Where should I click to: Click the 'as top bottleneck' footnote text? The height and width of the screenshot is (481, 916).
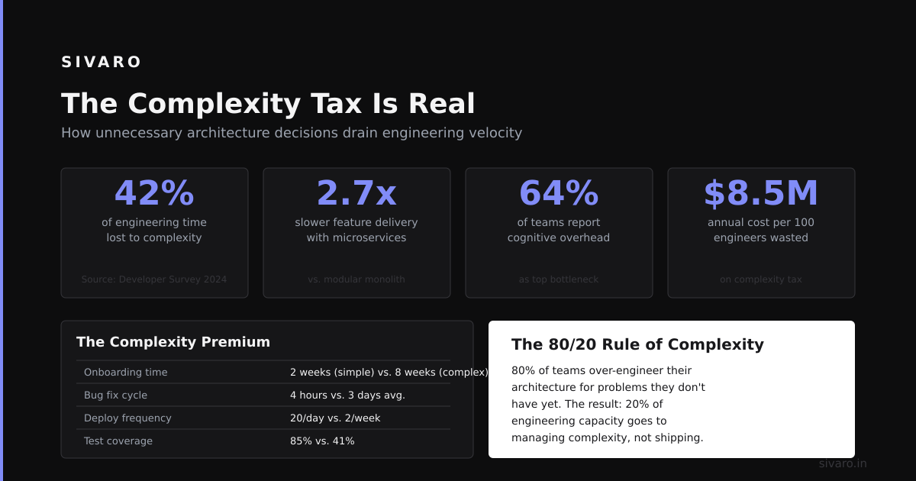click(x=559, y=279)
